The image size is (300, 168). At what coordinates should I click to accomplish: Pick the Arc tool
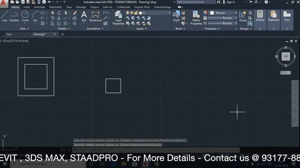pos(35,16)
